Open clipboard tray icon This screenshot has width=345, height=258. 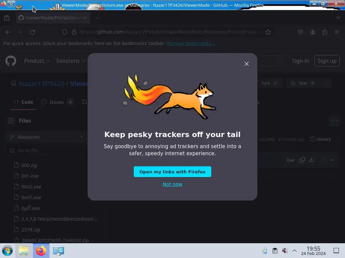coord(275,251)
